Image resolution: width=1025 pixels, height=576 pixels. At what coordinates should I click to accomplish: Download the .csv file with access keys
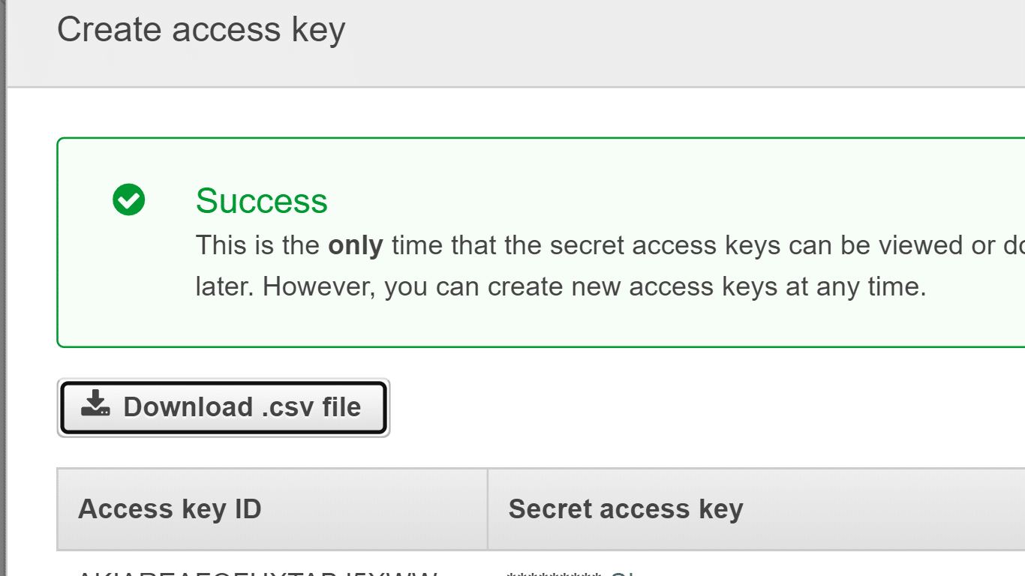click(224, 407)
